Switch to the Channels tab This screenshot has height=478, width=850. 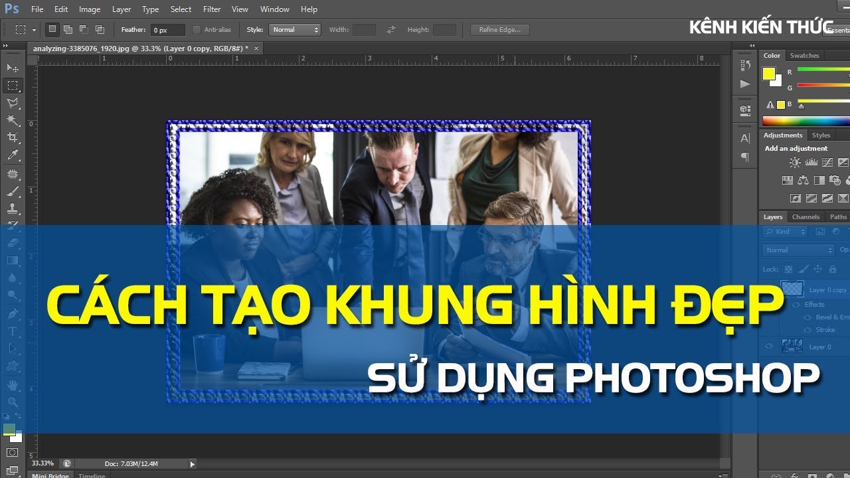pyautogui.click(x=806, y=217)
